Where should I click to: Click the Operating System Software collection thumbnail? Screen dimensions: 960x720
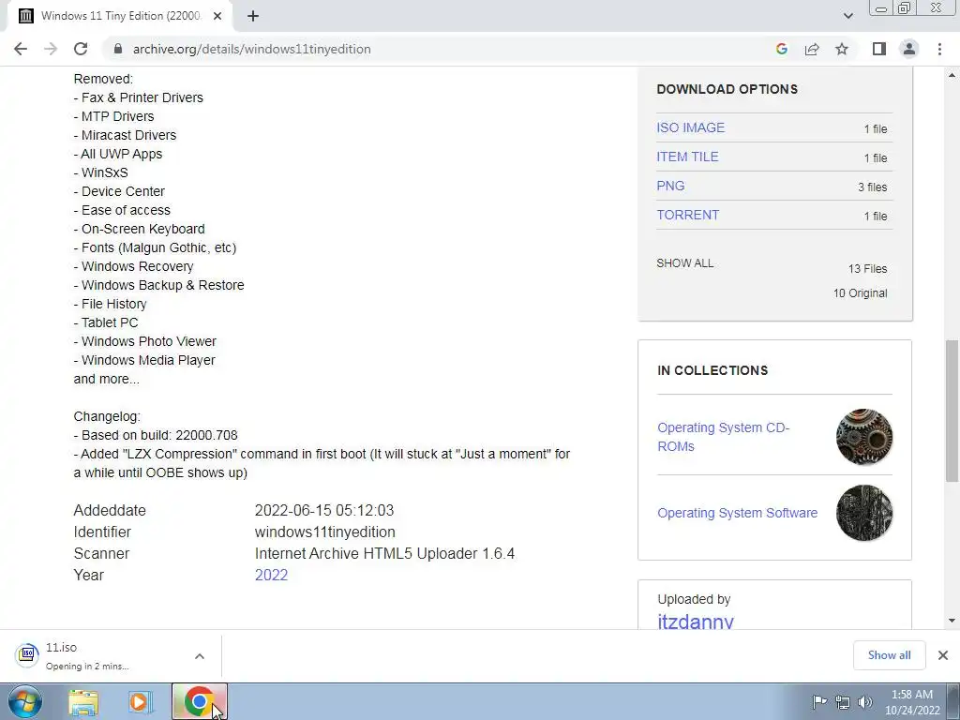(x=863, y=513)
